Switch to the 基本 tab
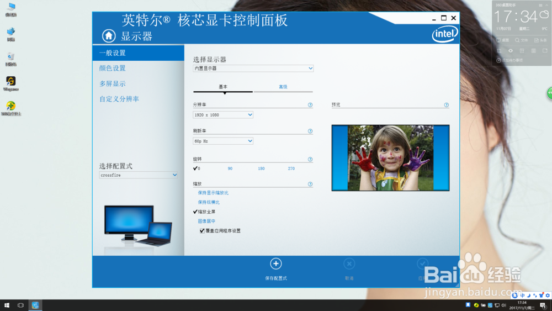Viewport: 552px width, 311px height. click(223, 87)
